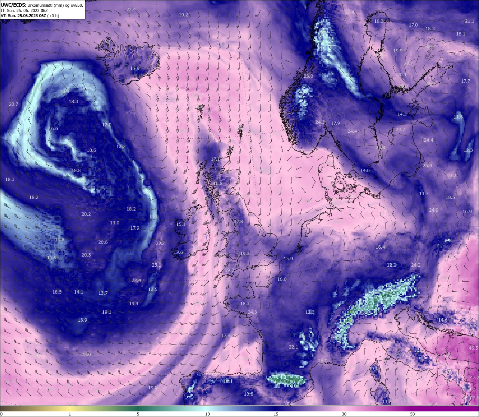
Task: Click the map value '15.9'
Action: pyautogui.click(x=288, y=259)
